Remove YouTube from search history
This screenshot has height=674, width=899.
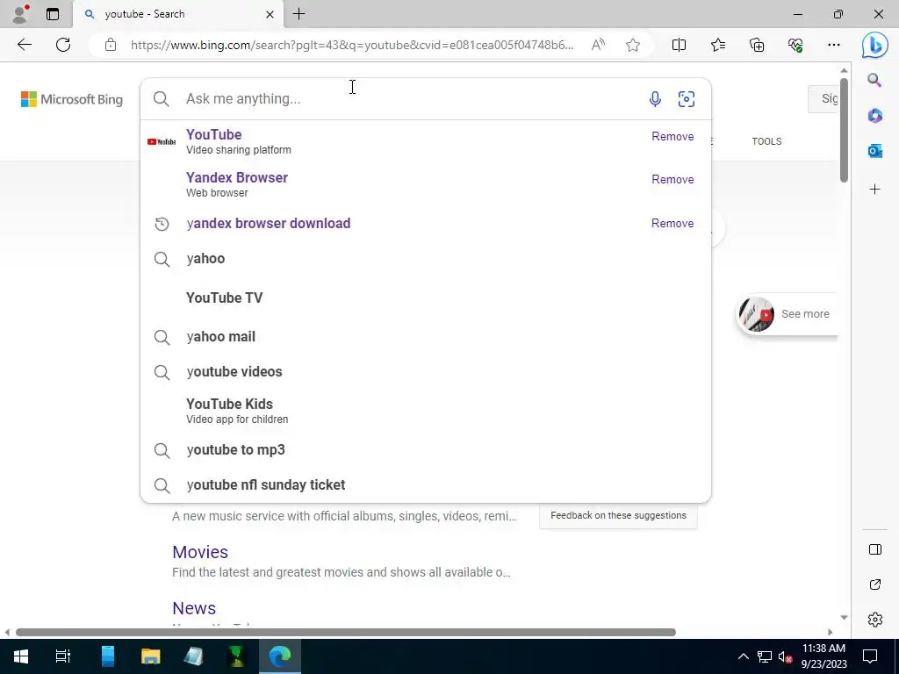(672, 136)
